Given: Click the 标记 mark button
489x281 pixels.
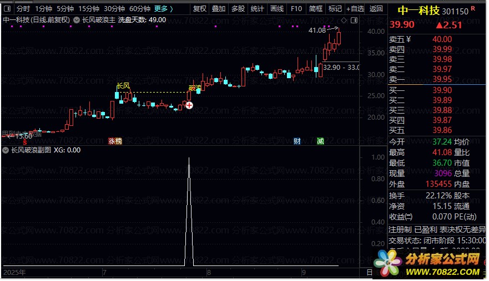Looking at the screenshot, I should [x=335, y=9].
